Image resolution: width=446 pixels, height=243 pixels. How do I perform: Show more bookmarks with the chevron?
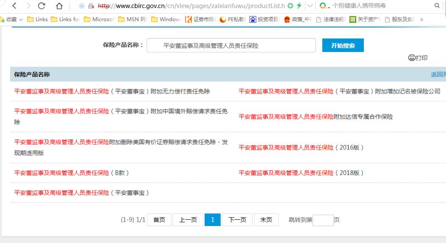[x=421, y=19]
